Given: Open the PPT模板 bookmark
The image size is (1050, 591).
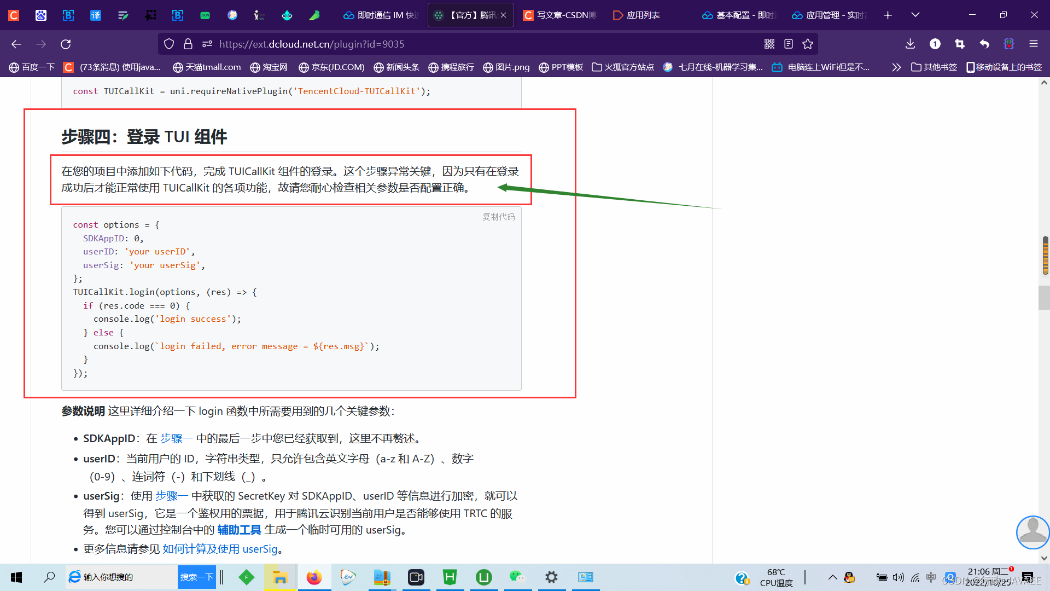Looking at the screenshot, I should 561,67.
